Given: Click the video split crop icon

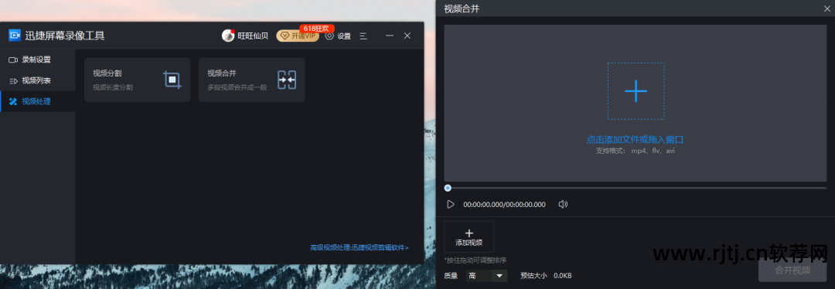Looking at the screenshot, I should pyautogui.click(x=172, y=80).
